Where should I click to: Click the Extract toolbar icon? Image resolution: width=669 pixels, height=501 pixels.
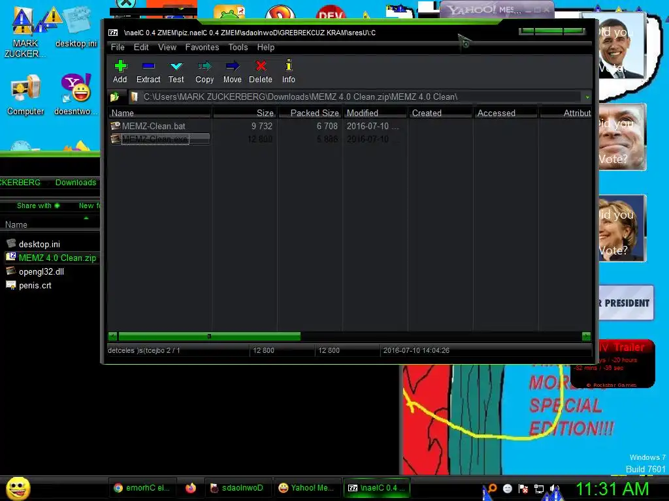[x=148, y=71]
